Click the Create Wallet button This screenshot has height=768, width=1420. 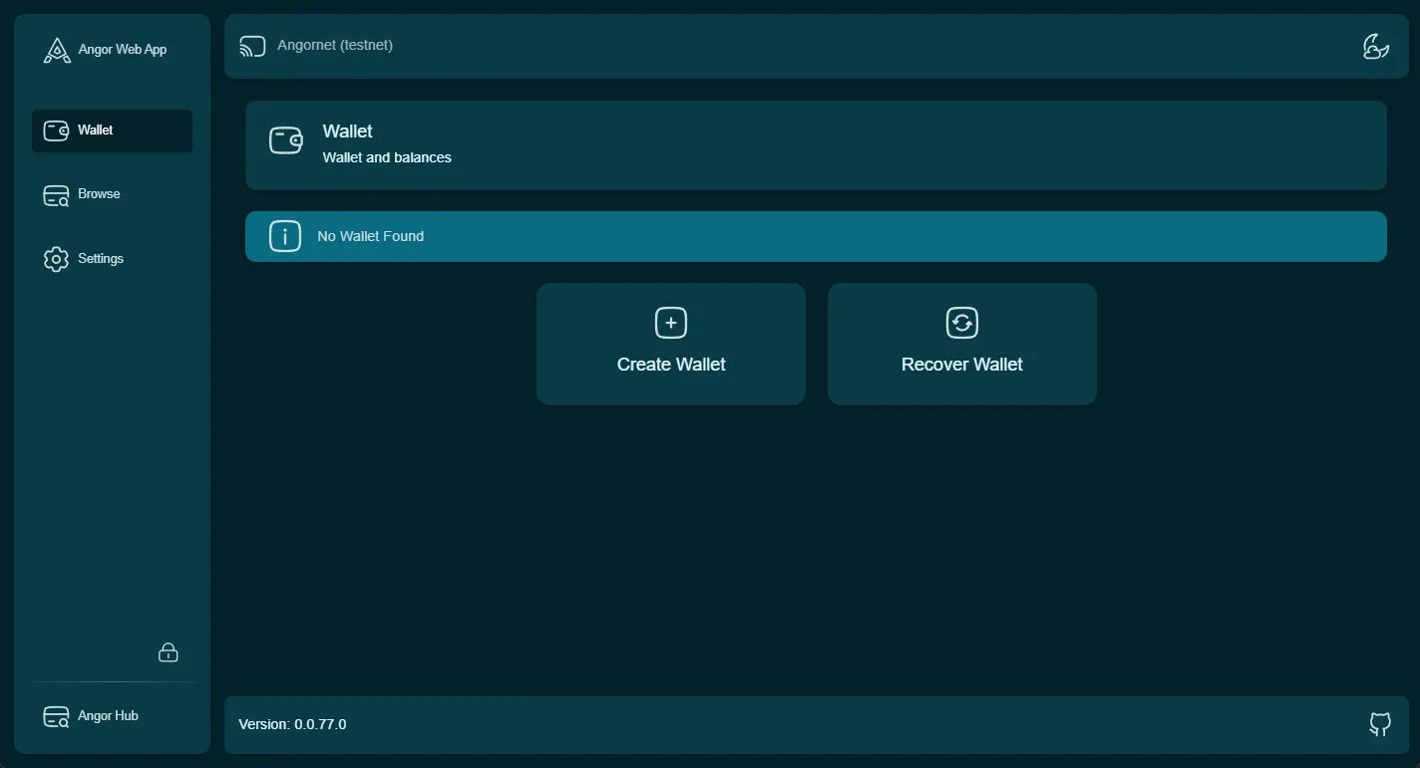[x=671, y=344]
